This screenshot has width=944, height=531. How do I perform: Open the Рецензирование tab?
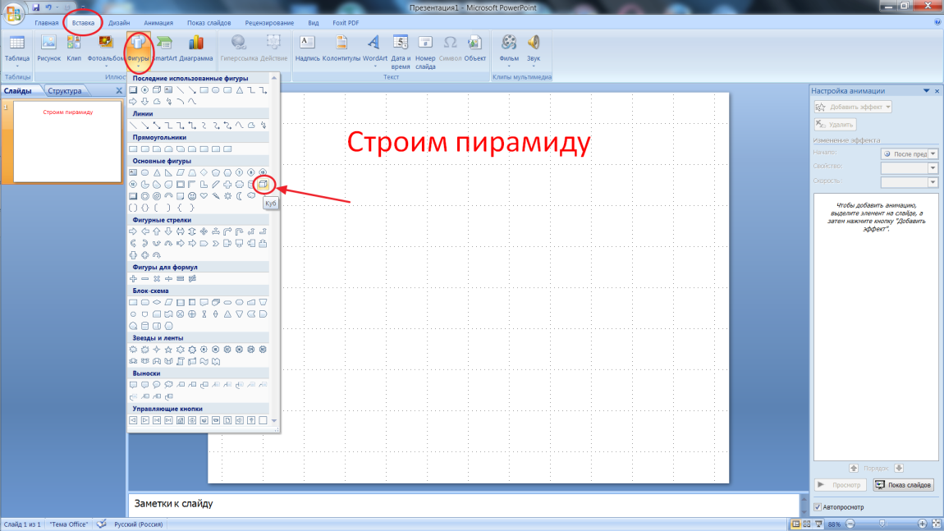[x=269, y=23]
